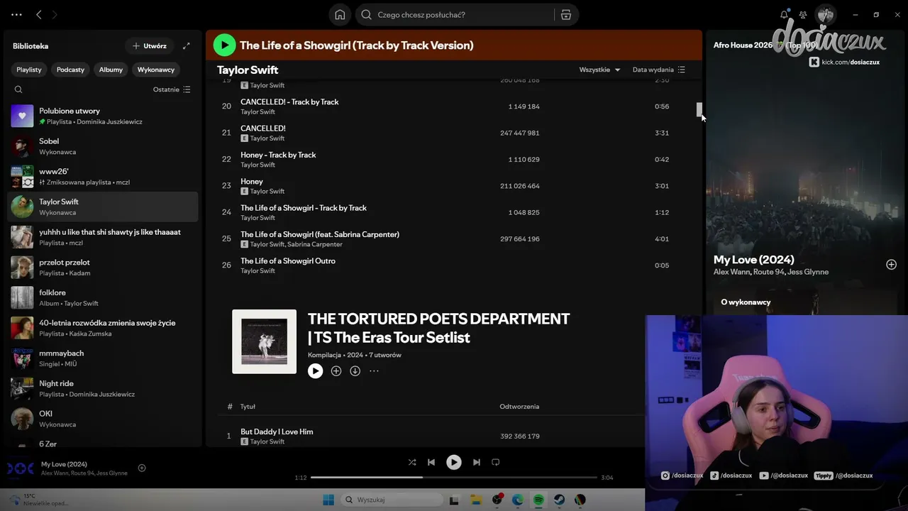The image size is (908, 511).
Task: Open the www26' mixed playlist
Action: 103,177
